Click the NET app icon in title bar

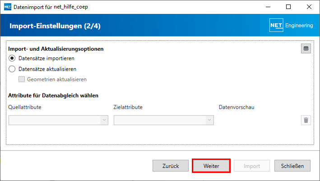8,7
